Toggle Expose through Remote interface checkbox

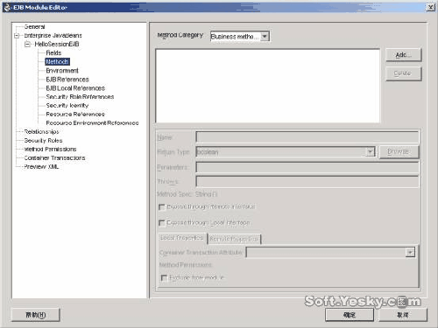pos(162,207)
